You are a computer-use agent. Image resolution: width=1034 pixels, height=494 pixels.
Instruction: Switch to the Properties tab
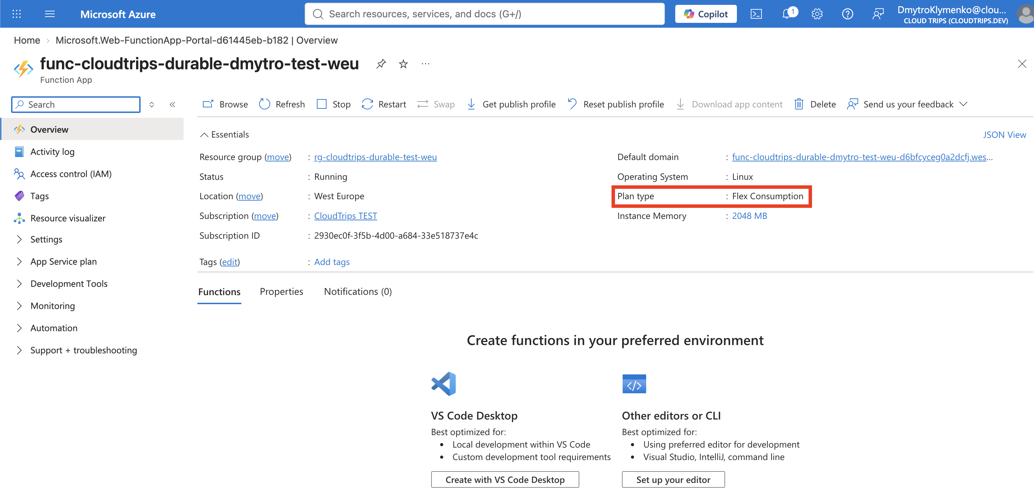click(x=282, y=292)
